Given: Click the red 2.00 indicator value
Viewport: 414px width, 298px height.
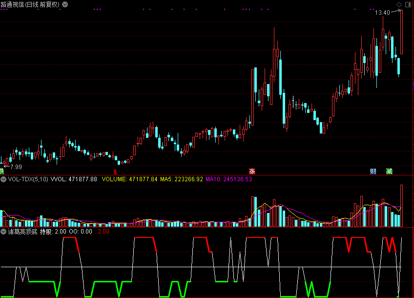Looking at the screenshot, I should click(x=103, y=232).
